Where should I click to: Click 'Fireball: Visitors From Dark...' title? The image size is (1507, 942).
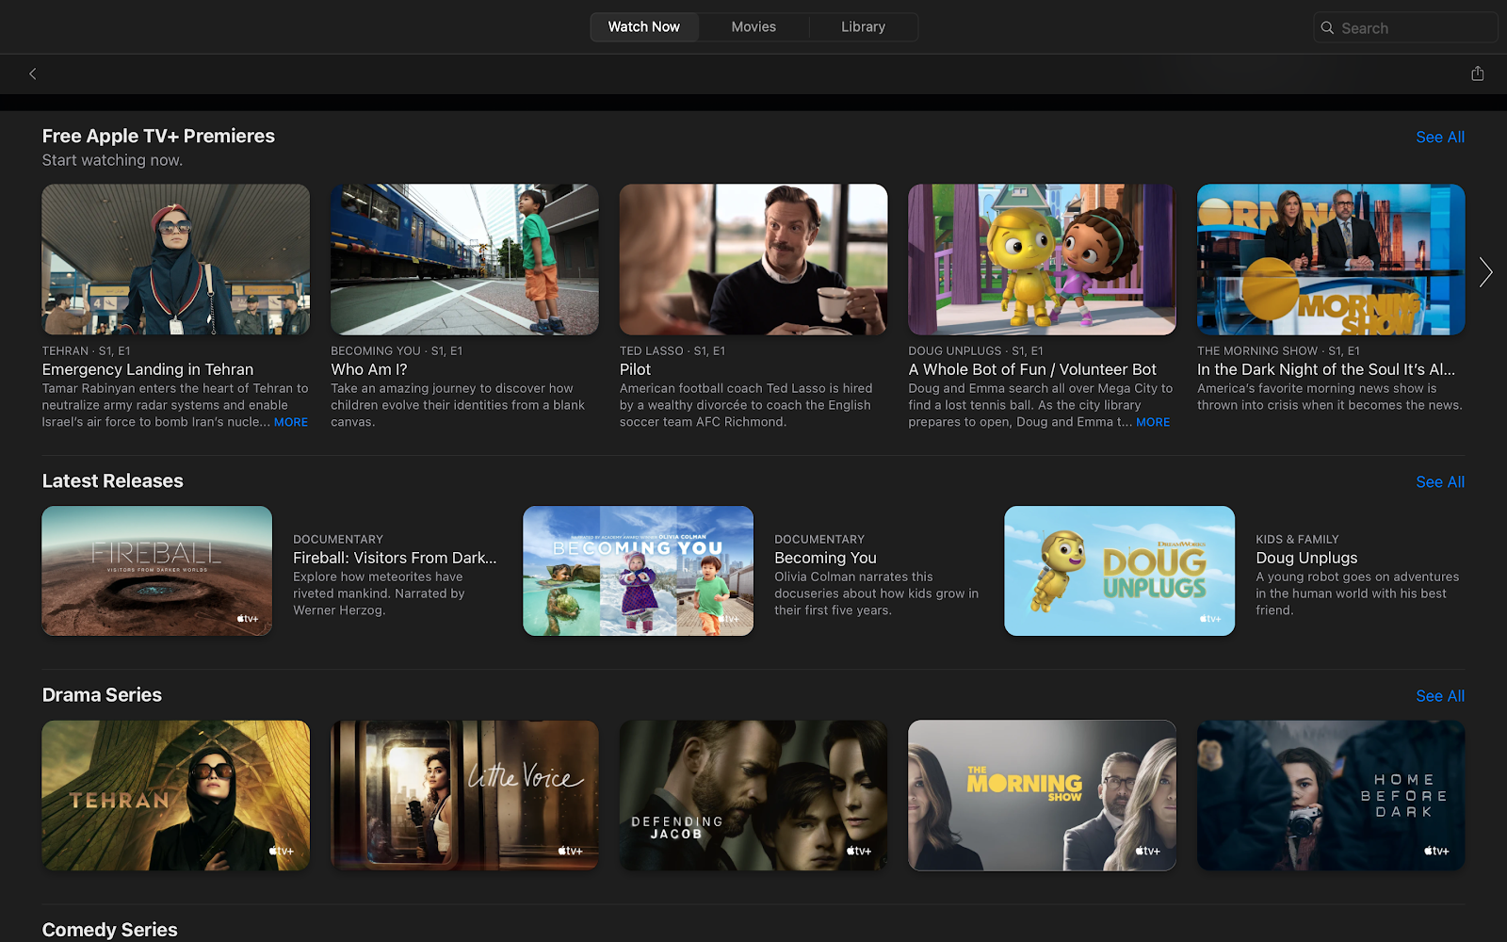point(395,558)
